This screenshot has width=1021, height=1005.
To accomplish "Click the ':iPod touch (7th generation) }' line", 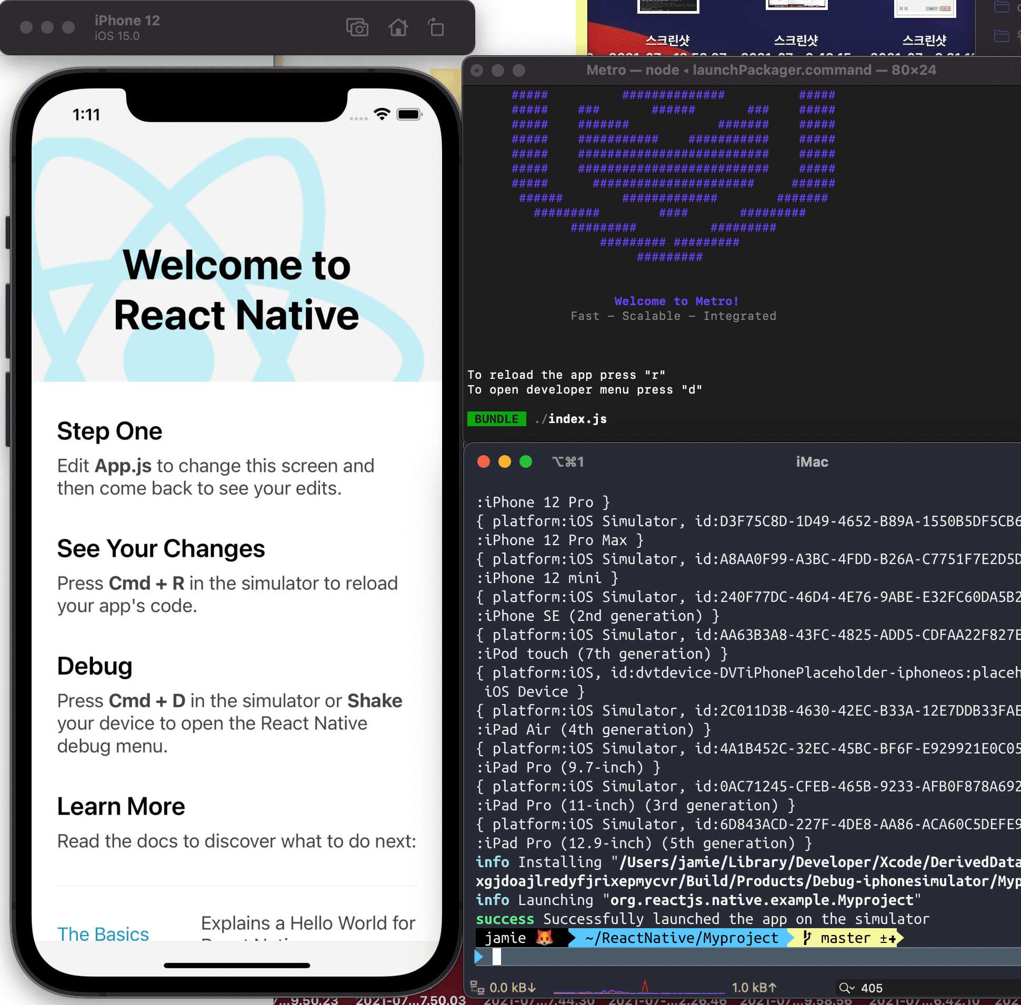I will point(602,654).
